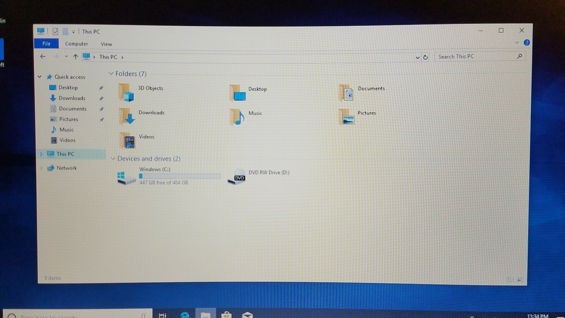Open the Downloads folder in main pane
Screen dimensions: 565x318
click(x=142, y=117)
